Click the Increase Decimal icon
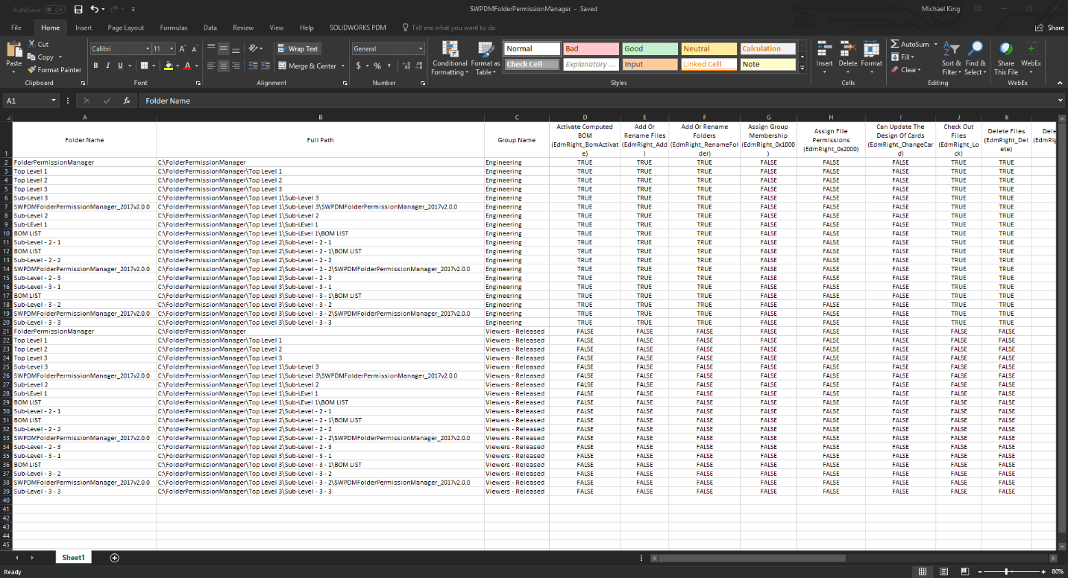This screenshot has height=578, width=1068. pyautogui.click(x=405, y=66)
